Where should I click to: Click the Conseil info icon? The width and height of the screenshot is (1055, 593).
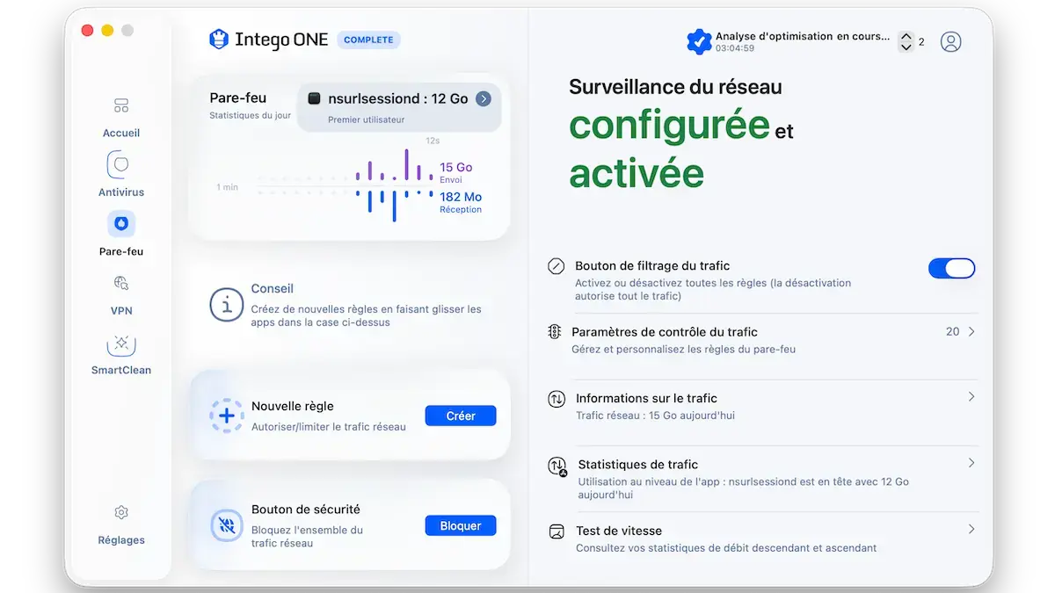point(227,305)
